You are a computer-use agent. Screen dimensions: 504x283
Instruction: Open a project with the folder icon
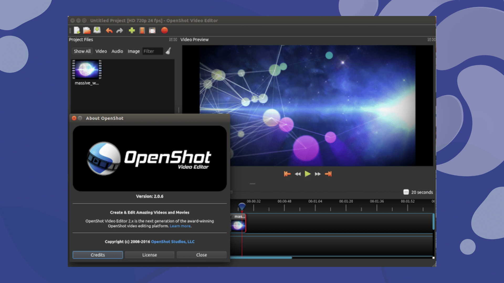pyautogui.click(x=87, y=30)
